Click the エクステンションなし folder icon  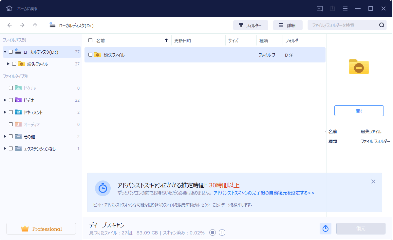click(18, 148)
